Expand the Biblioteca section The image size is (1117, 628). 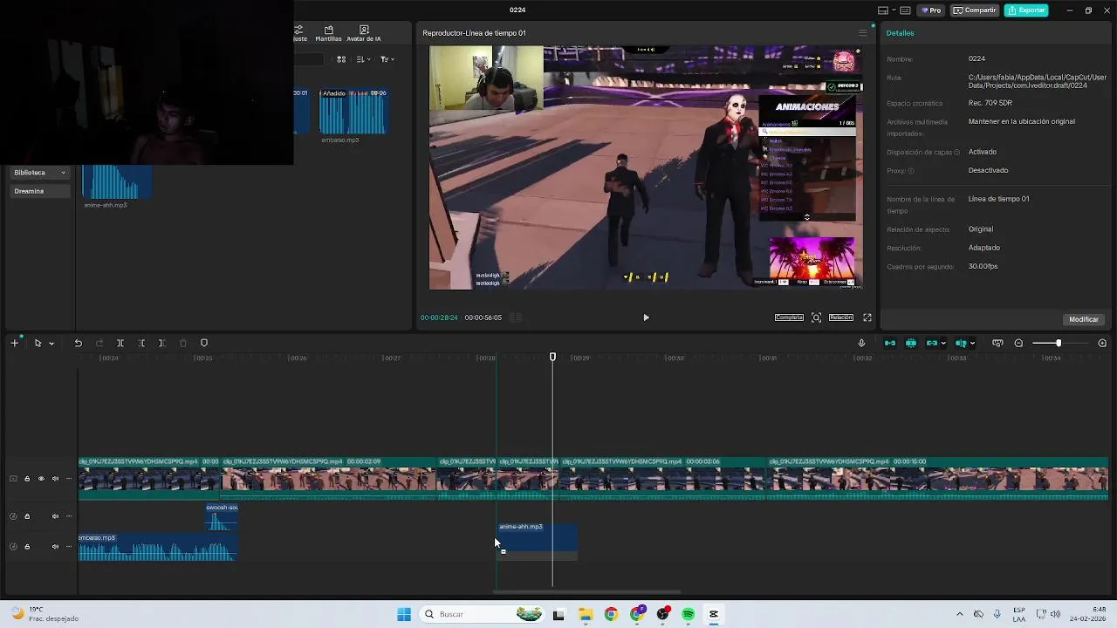[x=40, y=173]
